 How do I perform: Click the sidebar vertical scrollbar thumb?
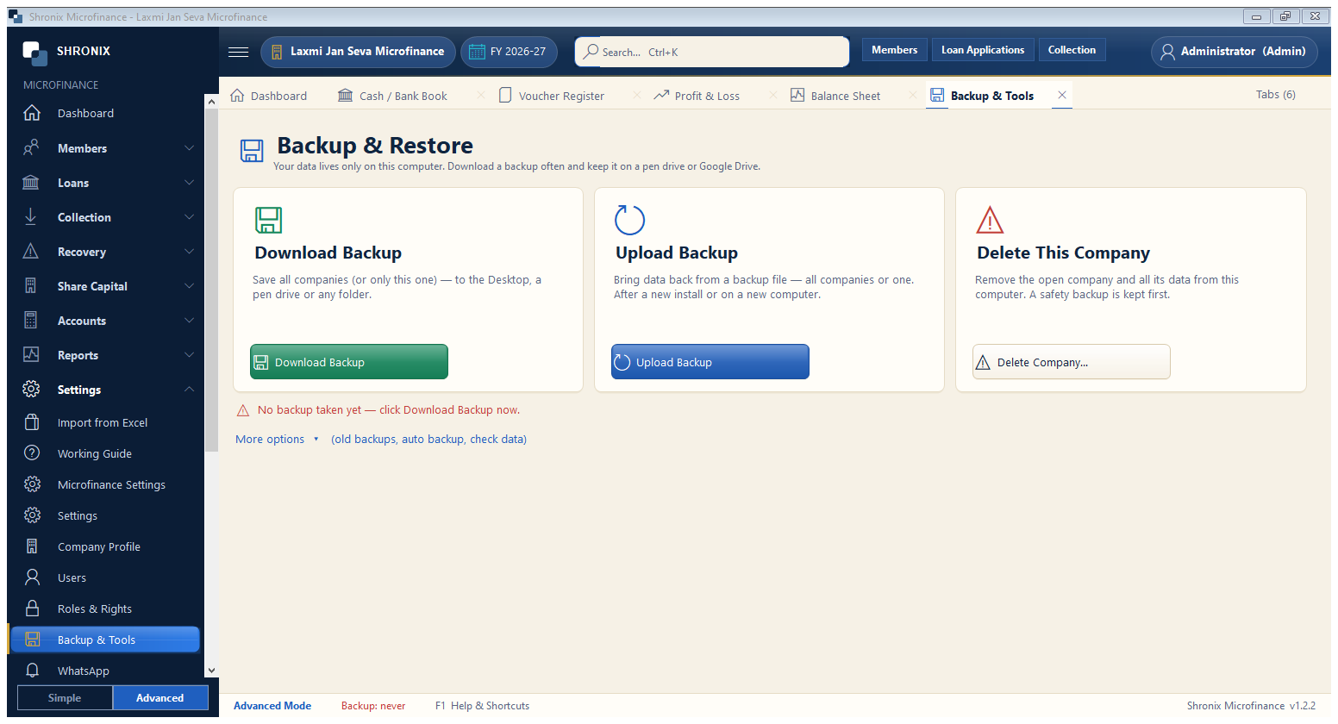[x=212, y=278]
